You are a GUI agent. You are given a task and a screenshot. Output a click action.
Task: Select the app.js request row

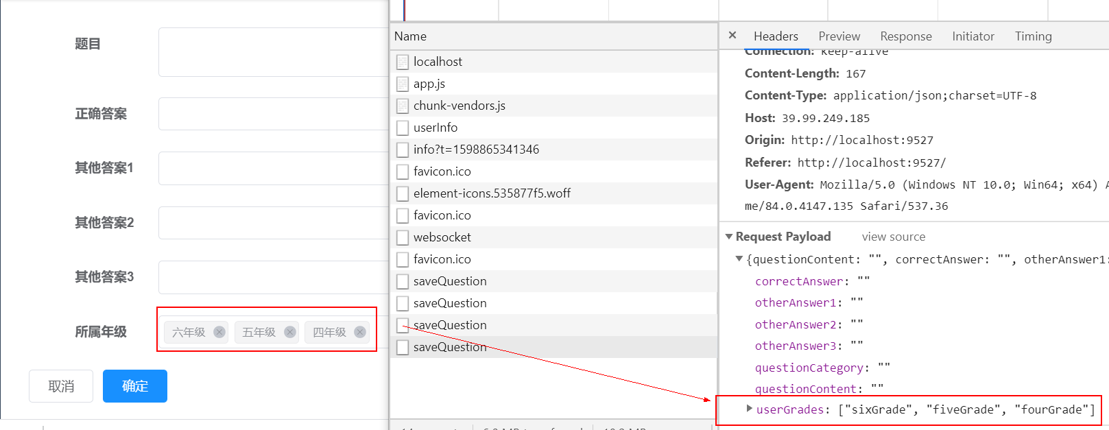click(553, 84)
